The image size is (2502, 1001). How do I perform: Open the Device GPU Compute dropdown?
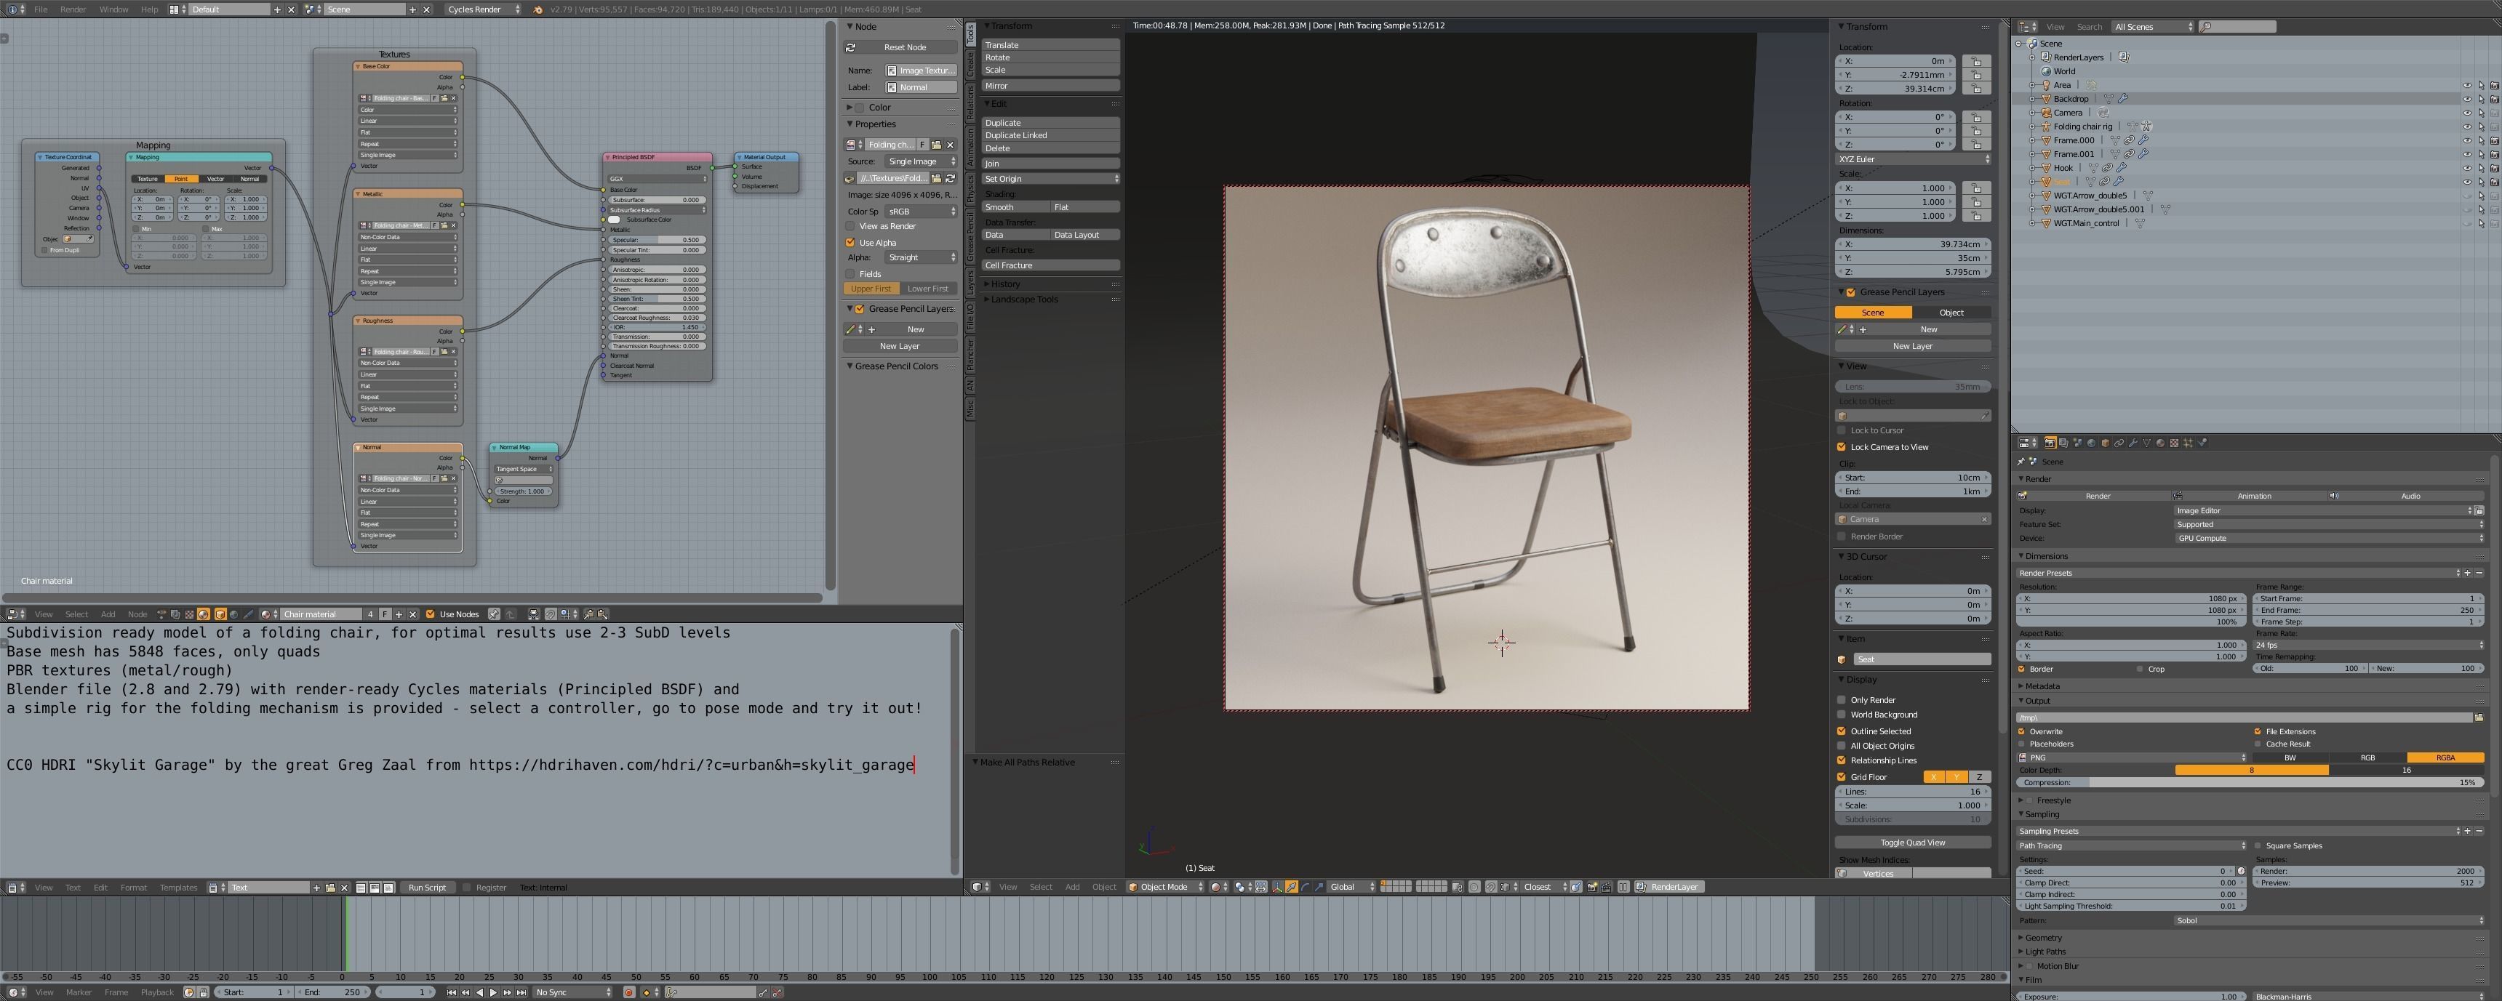pyautogui.click(x=2329, y=538)
